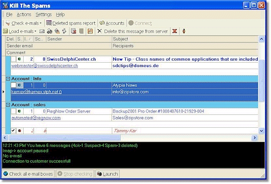Collapse the Account : Info group

pos(8,79)
